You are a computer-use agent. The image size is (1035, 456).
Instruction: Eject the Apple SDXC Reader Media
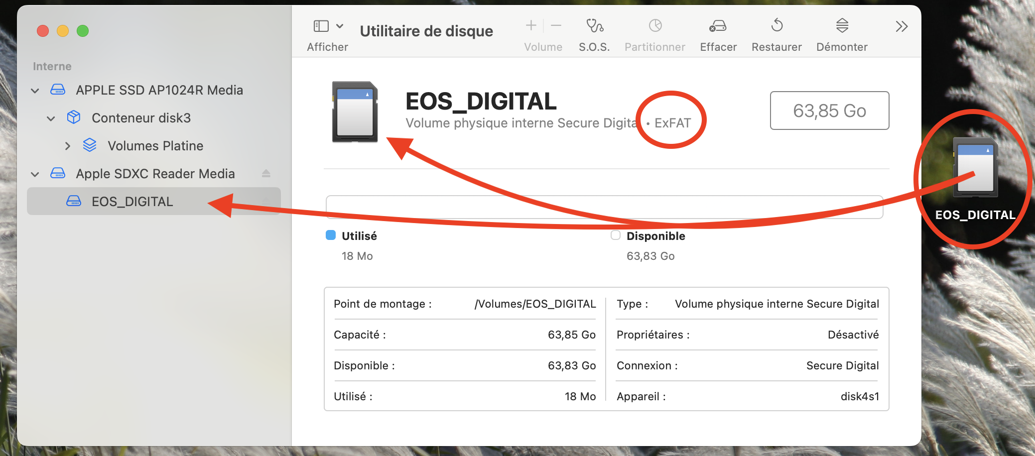pos(266,173)
